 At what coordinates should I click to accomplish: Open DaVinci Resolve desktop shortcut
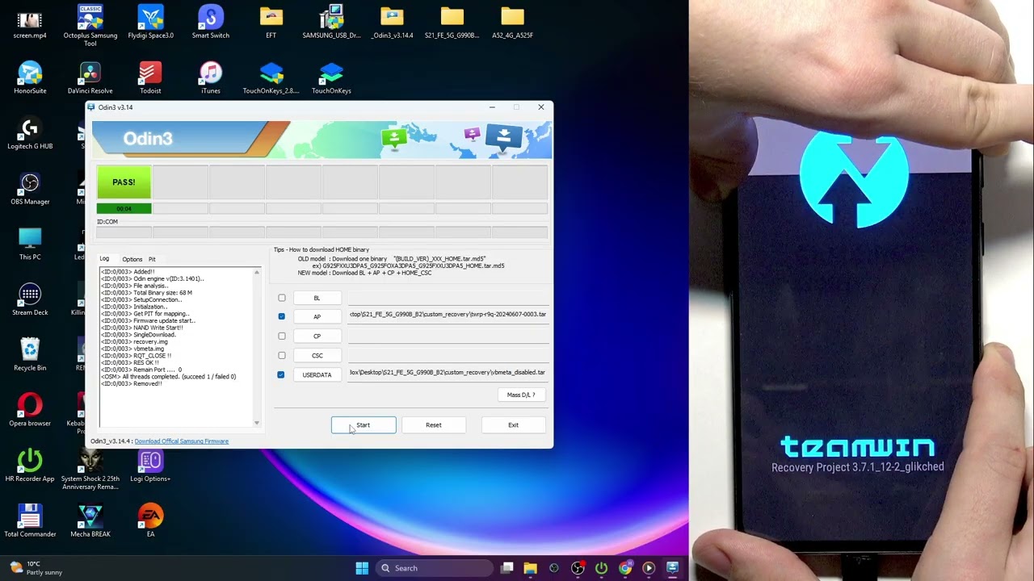coord(90,77)
